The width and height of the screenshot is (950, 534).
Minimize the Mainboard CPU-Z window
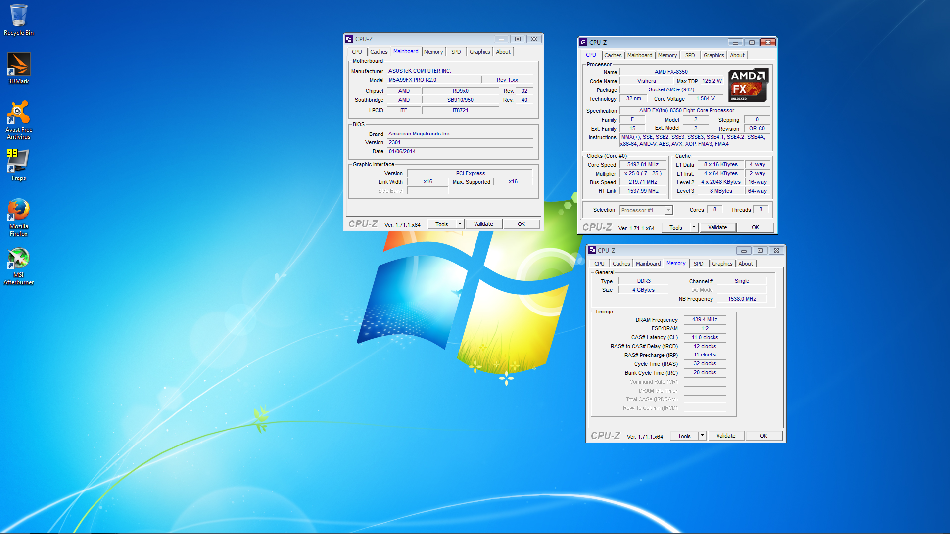[501, 39]
